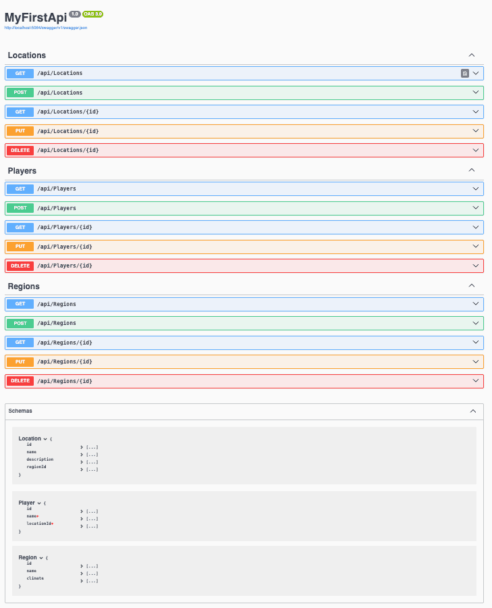
Task: Collapse the Schemas panel
Action: [472, 411]
